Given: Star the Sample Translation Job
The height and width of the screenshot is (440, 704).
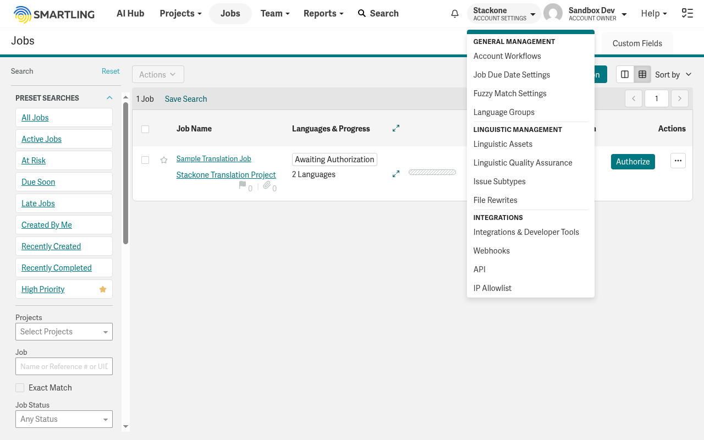Looking at the screenshot, I should pos(164,160).
